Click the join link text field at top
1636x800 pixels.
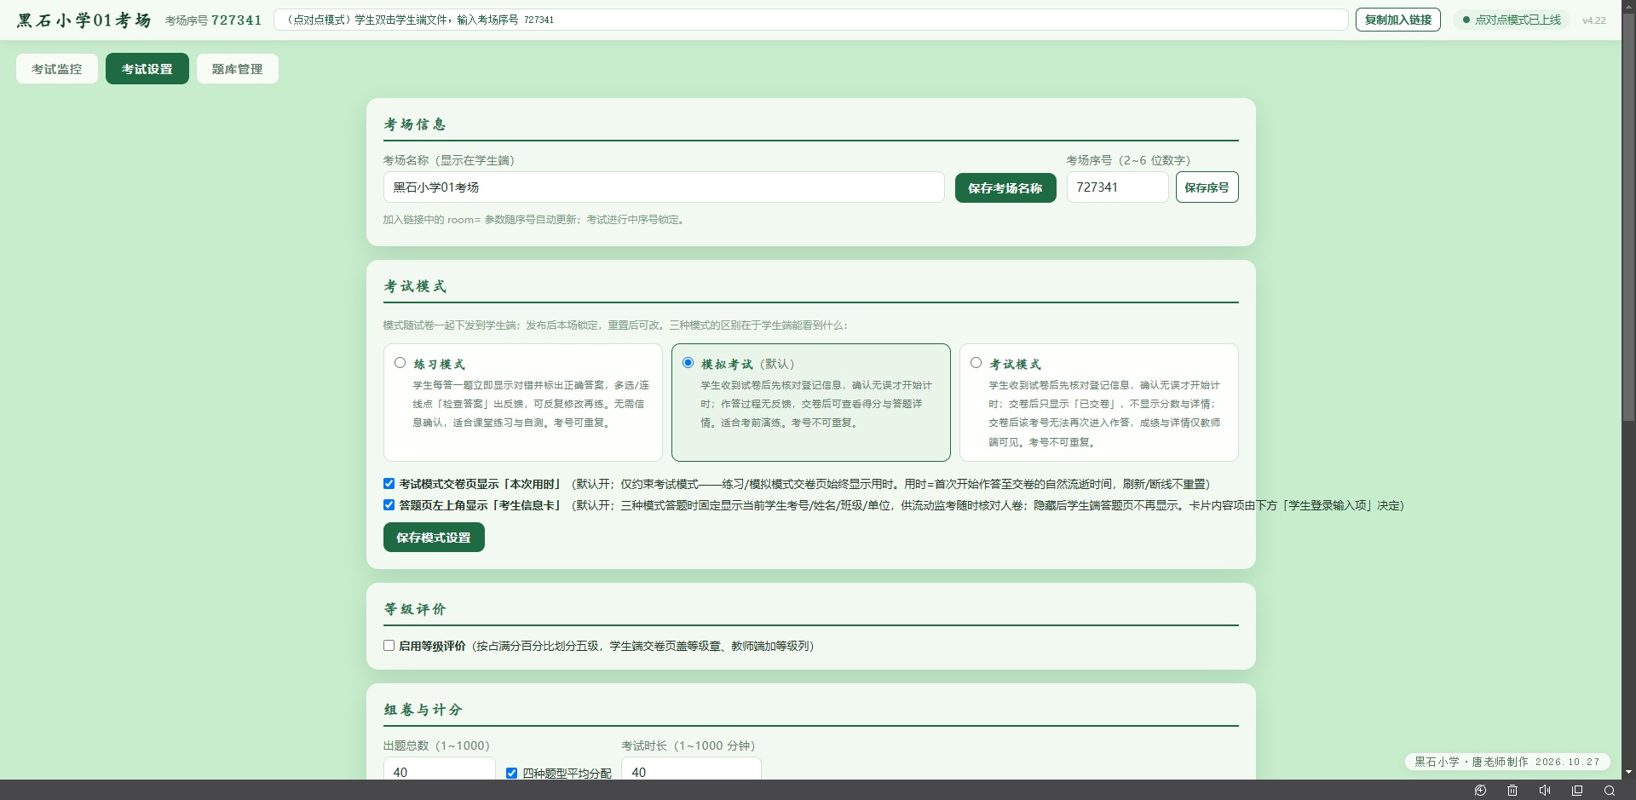811,20
